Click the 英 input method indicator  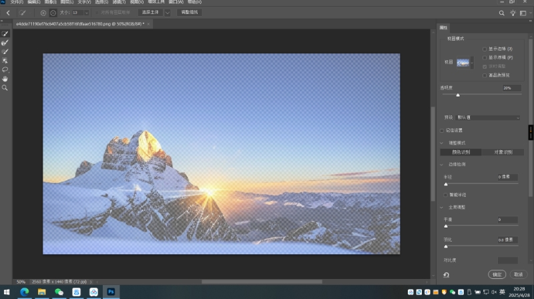pos(503,292)
